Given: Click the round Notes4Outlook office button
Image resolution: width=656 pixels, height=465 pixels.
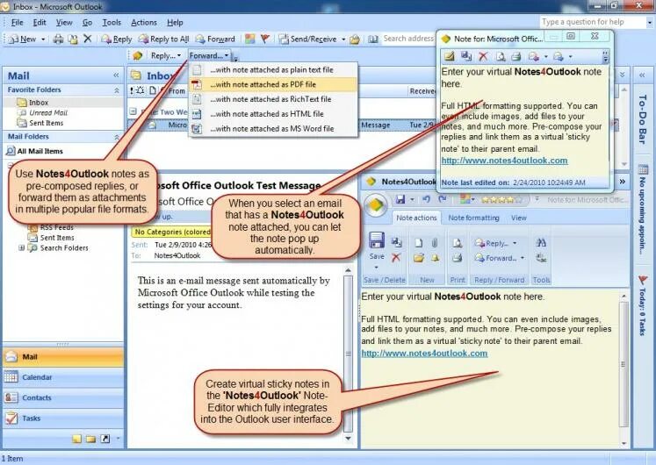Looking at the screenshot, I should (376, 204).
